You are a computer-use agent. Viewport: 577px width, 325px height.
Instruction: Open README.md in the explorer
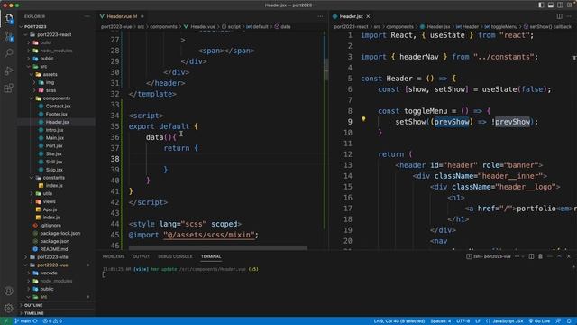pos(54,249)
